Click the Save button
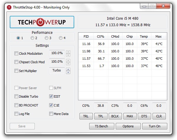This screenshot has width=177, height=140. pyautogui.click(x=22, y=126)
